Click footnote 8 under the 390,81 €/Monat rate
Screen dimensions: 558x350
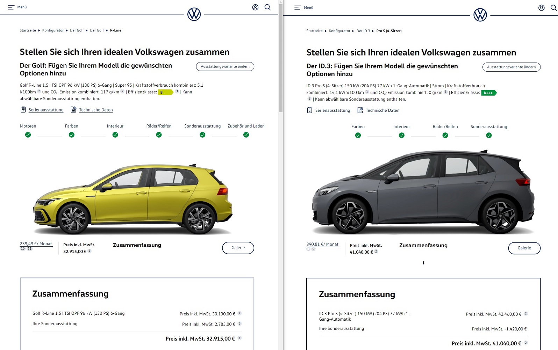click(x=308, y=249)
